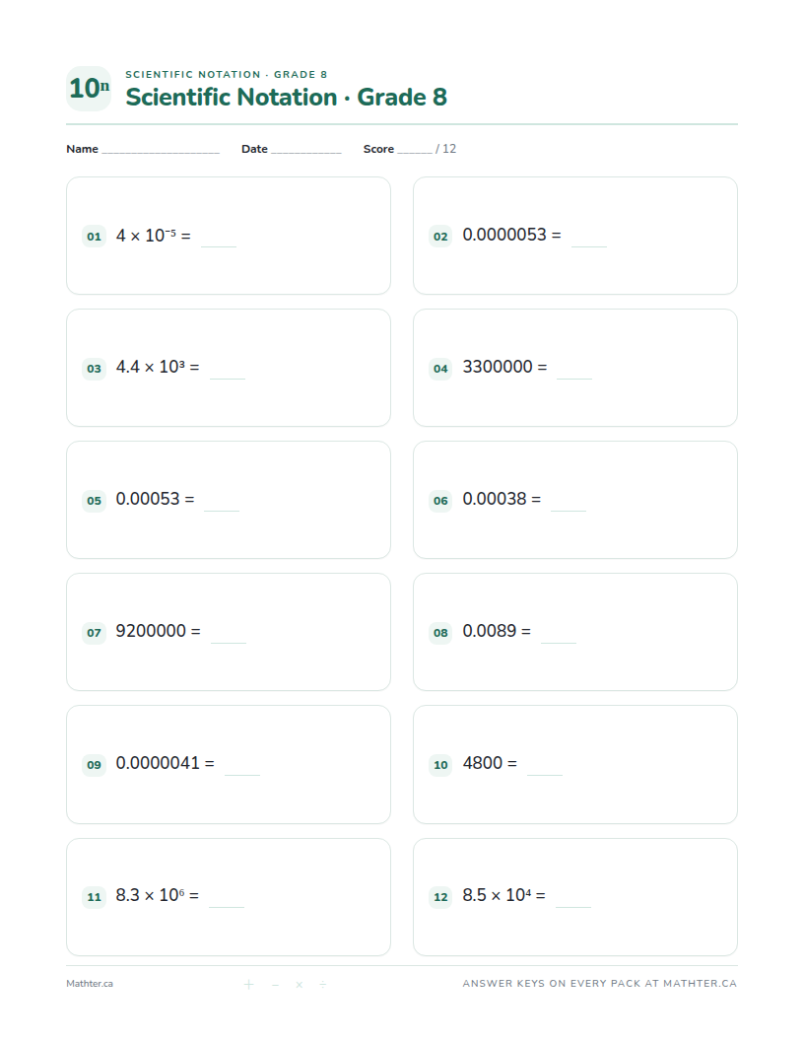Click 'ANSWER KEYS ON EVERY PACK AT MATHTER.CA'
The image size is (804, 1041).
point(600,983)
